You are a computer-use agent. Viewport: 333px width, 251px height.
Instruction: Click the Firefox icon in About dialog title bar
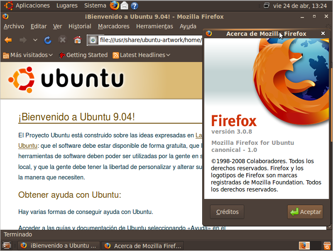point(209,33)
